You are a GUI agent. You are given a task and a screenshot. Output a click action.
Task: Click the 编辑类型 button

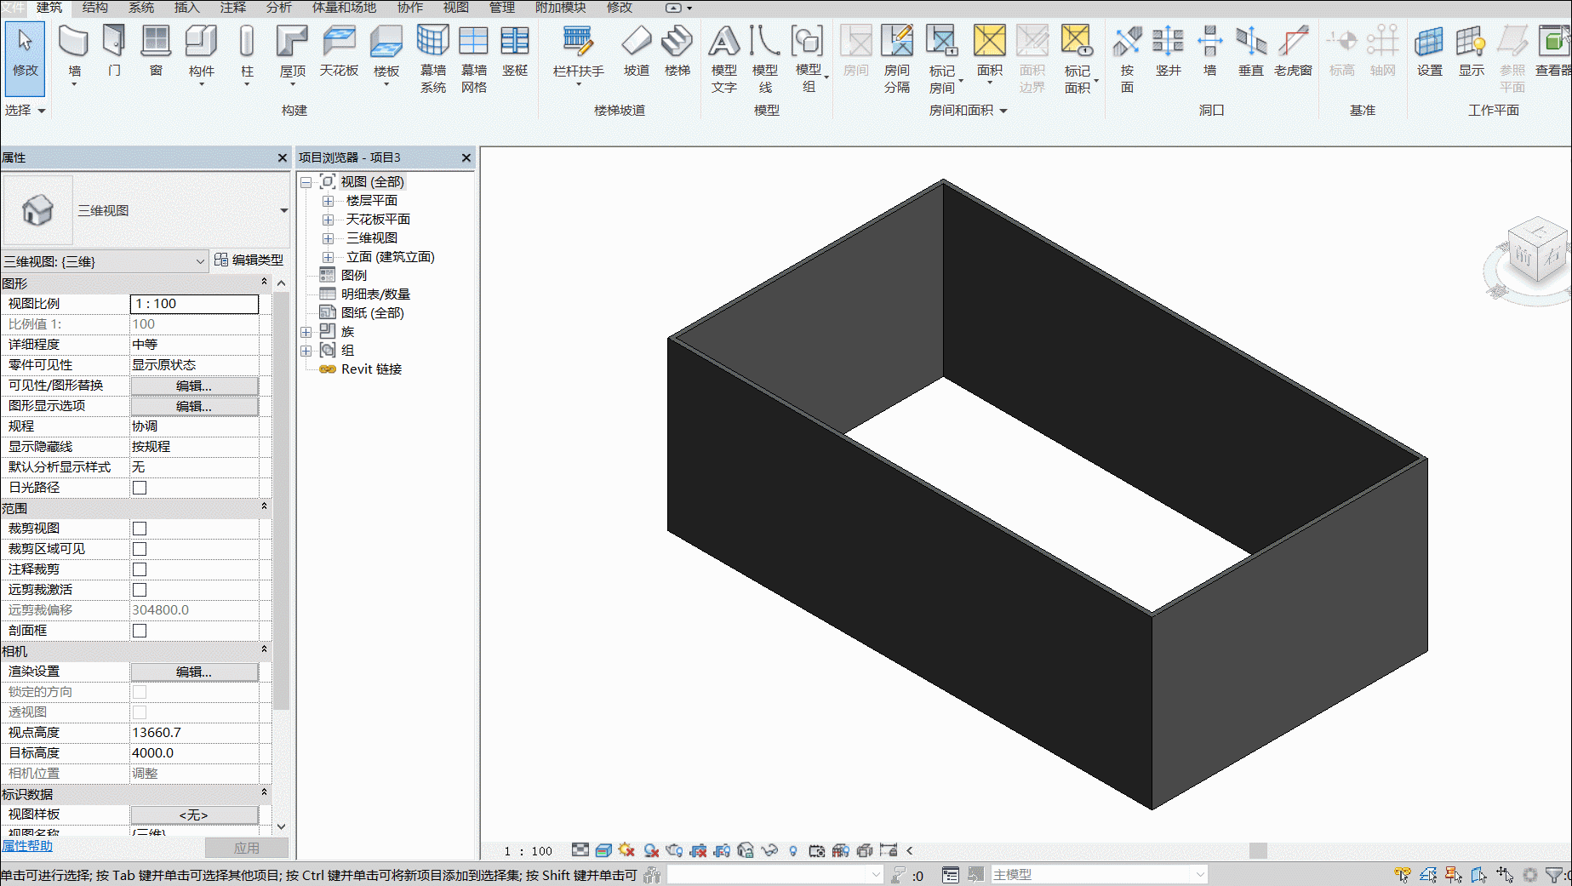[249, 260]
